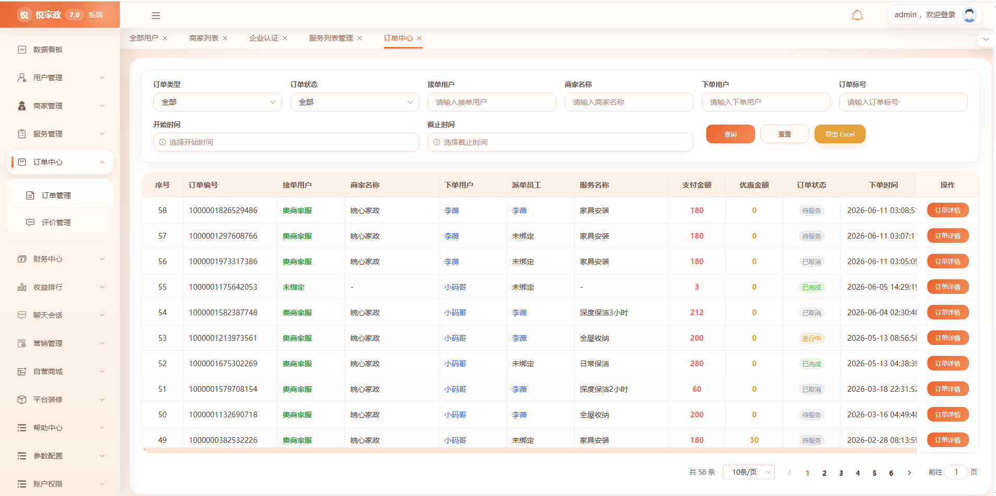The image size is (996, 496).
Task: Open the 订单状态 dropdown
Action: click(x=355, y=102)
